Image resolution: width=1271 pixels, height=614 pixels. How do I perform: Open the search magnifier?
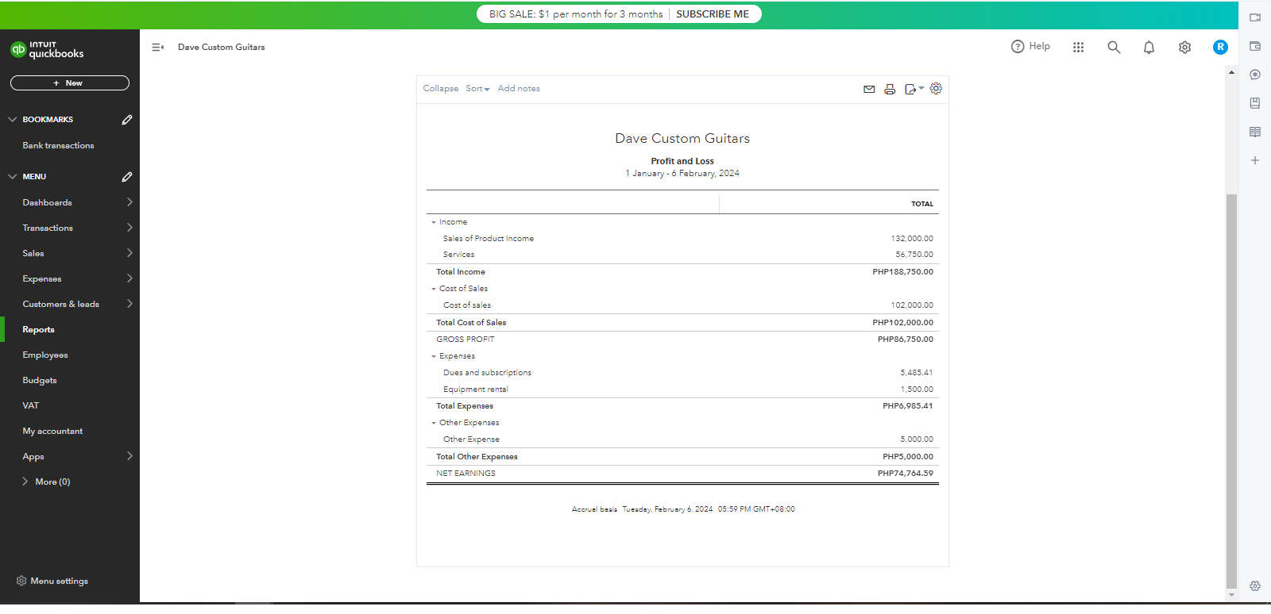click(x=1114, y=48)
